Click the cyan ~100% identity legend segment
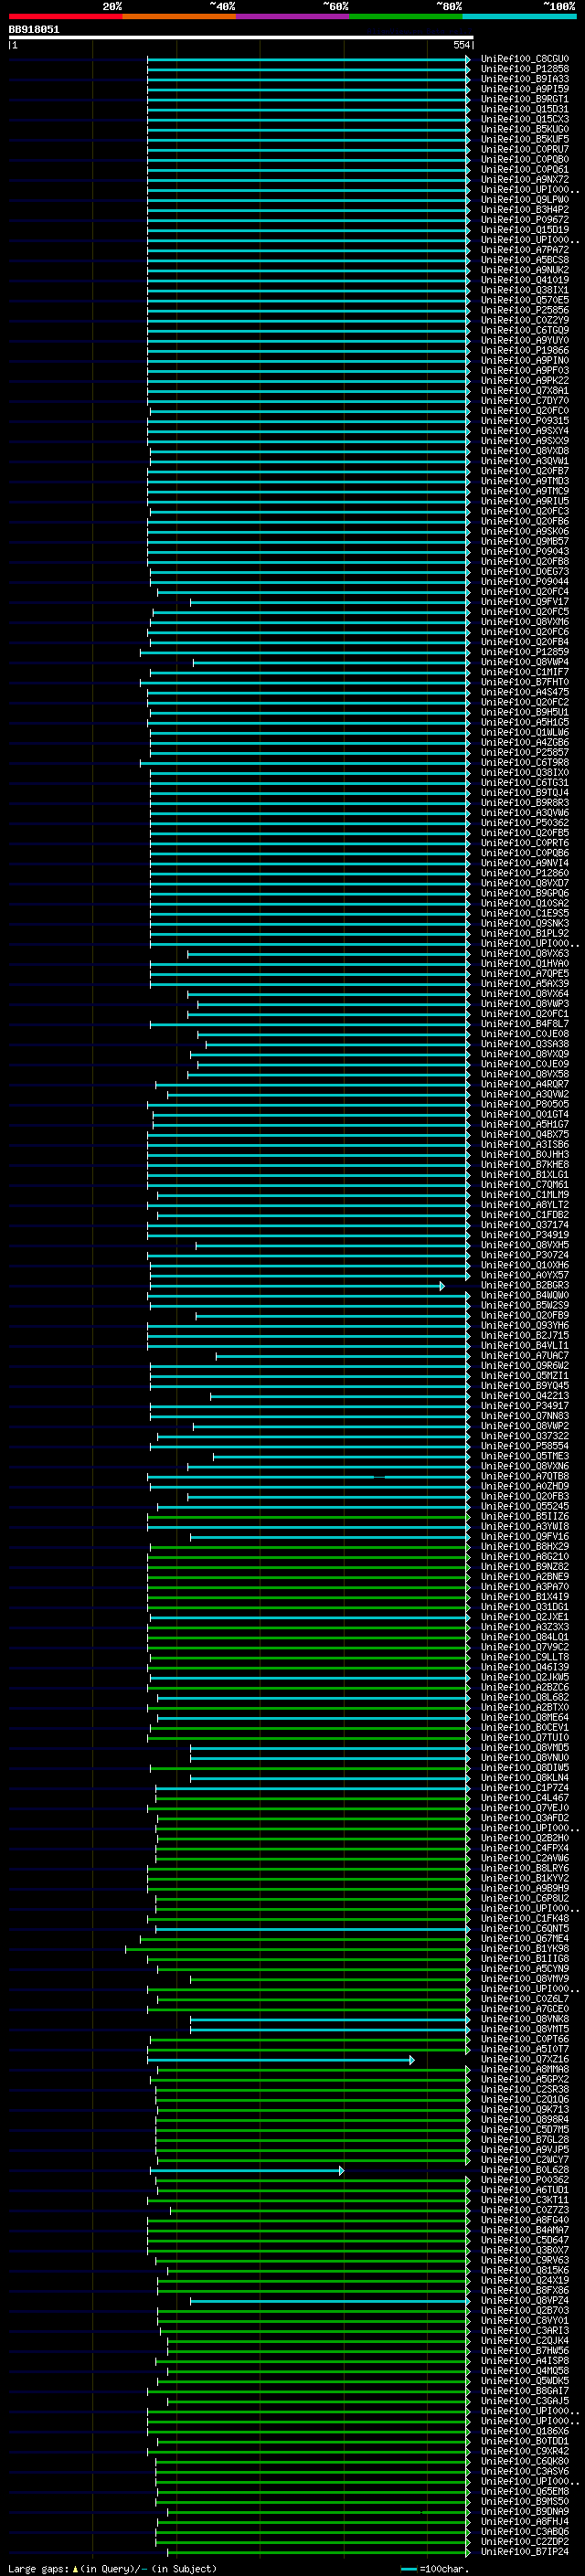This screenshot has width=585, height=2576. (x=519, y=16)
